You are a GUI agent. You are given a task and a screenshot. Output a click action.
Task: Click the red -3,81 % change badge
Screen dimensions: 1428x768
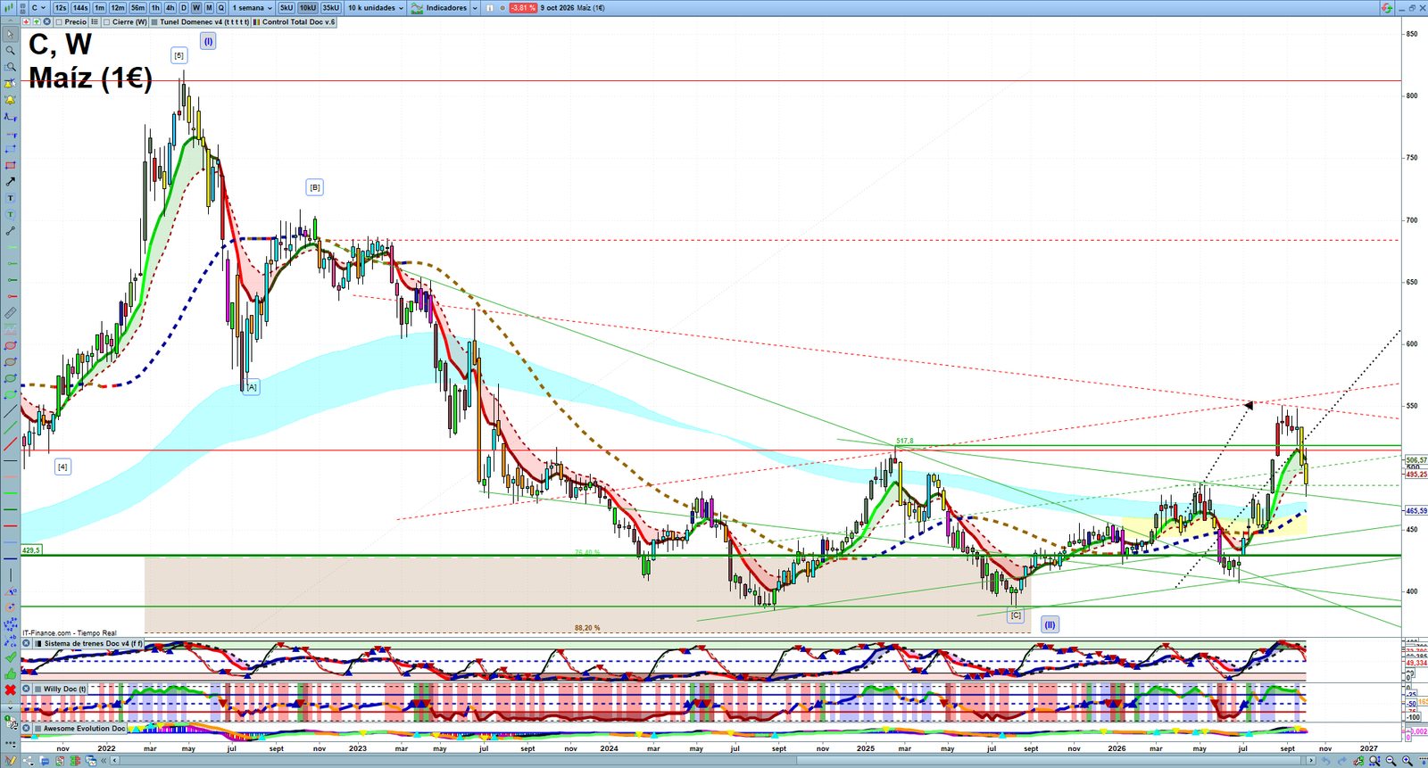click(523, 8)
